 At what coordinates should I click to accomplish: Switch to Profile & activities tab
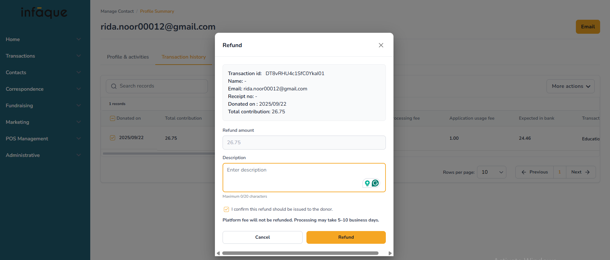(x=128, y=57)
